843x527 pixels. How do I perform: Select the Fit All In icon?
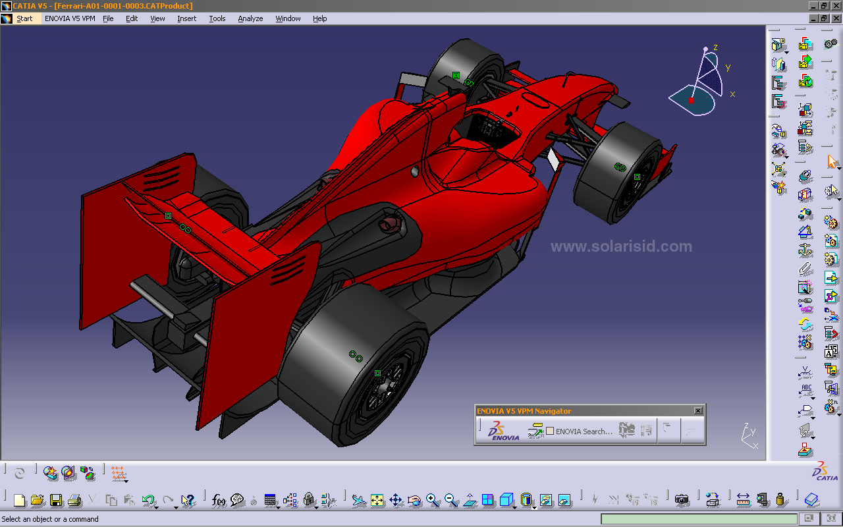(x=377, y=501)
